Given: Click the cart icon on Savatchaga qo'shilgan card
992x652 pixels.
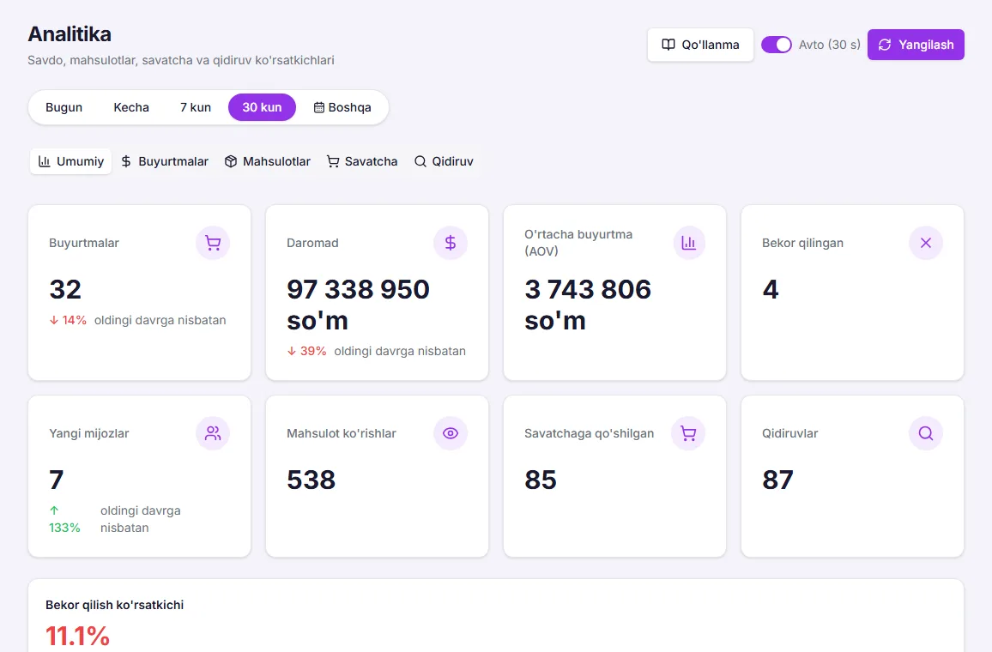Looking at the screenshot, I should (688, 433).
